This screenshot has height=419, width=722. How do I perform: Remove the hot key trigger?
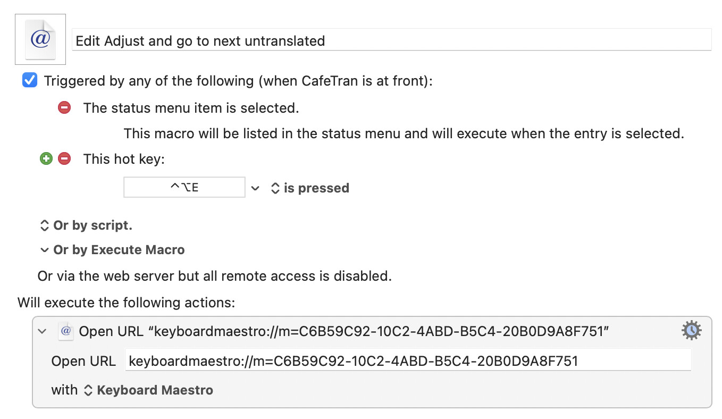tap(64, 158)
